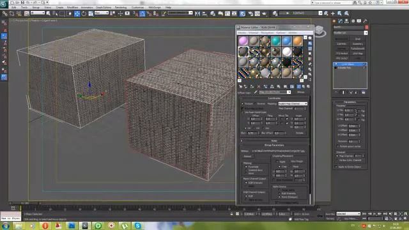Click Reset Map/Material red X icon
The image size is (409, 230).
[x=259, y=87]
